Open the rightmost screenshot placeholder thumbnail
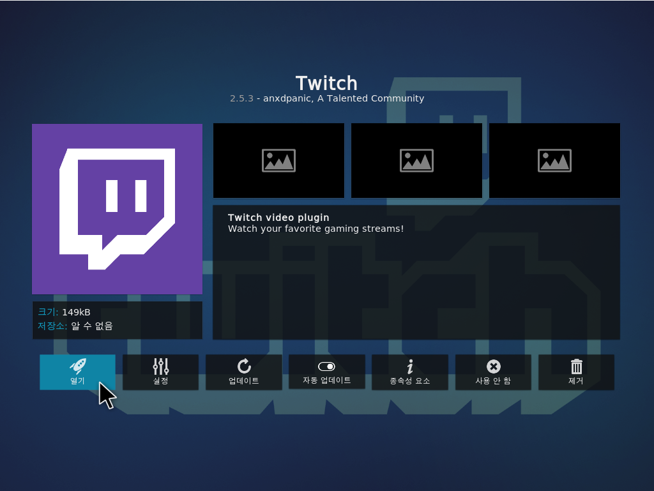The height and width of the screenshot is (491, 654). click(x=554, y=160)
